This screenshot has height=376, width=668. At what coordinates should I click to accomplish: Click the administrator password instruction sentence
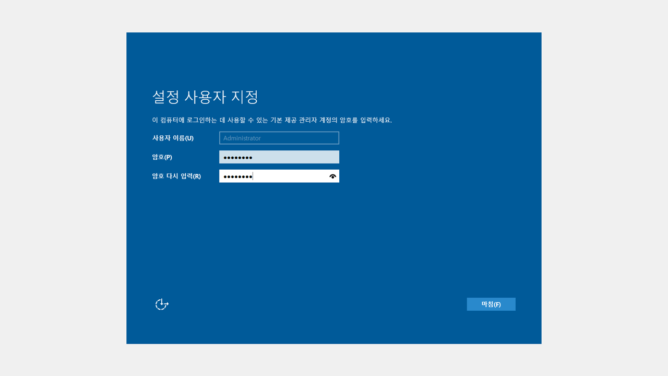[x=272, y=120]
